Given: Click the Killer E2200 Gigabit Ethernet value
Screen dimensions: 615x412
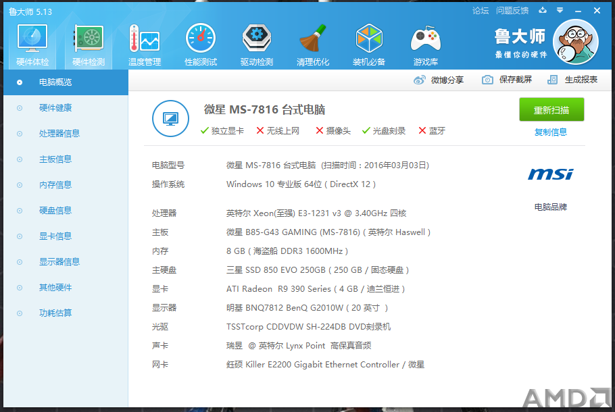Looking at the screenshot, I should point(325,365).
